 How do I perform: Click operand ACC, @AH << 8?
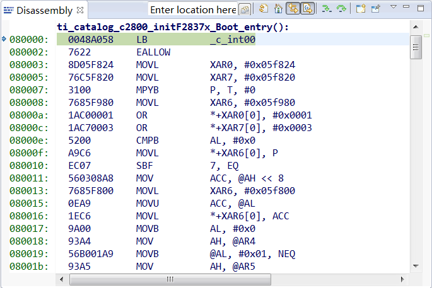click(x=247, y=178)
